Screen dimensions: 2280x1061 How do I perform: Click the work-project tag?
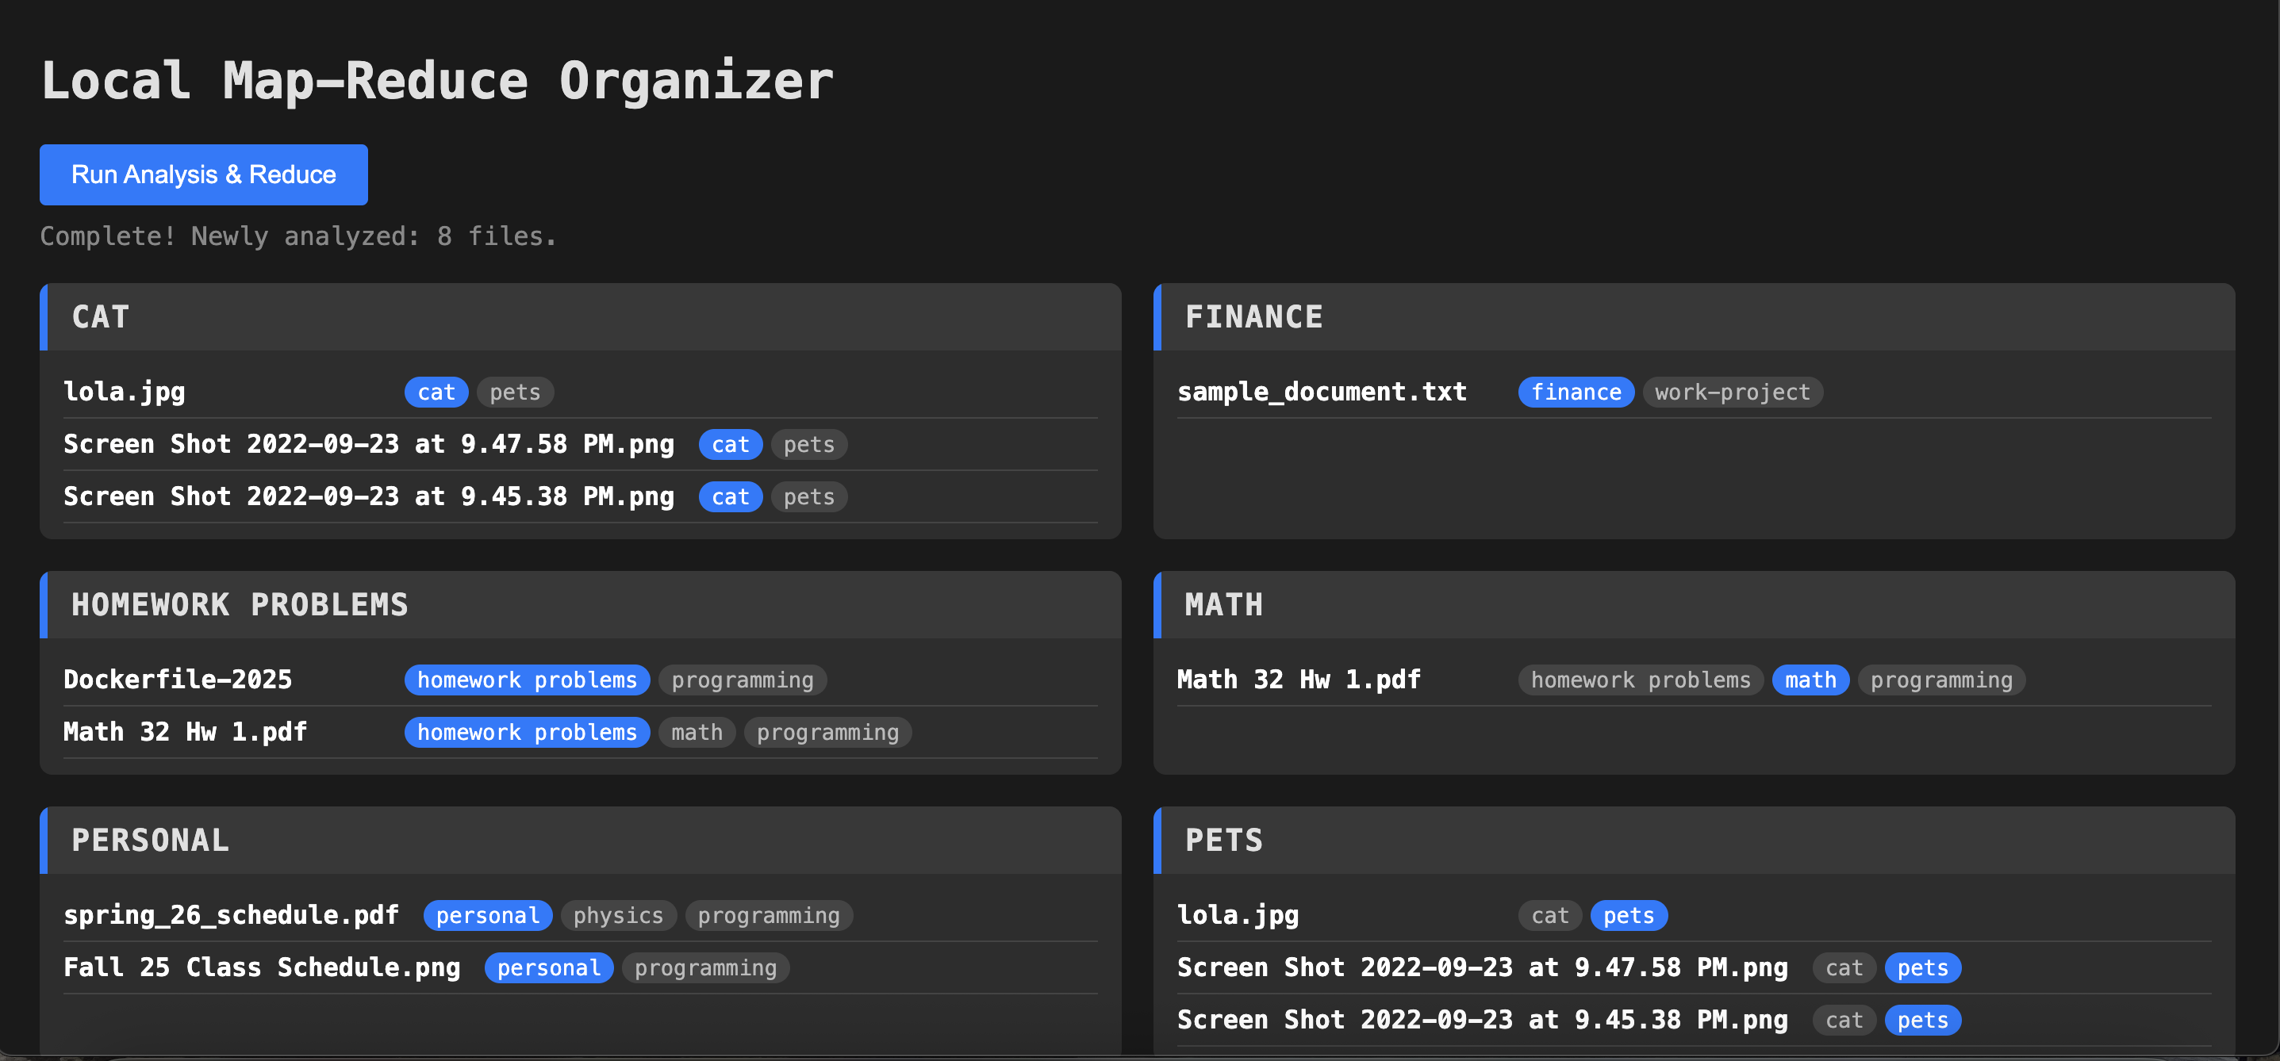pos(1731,392)
